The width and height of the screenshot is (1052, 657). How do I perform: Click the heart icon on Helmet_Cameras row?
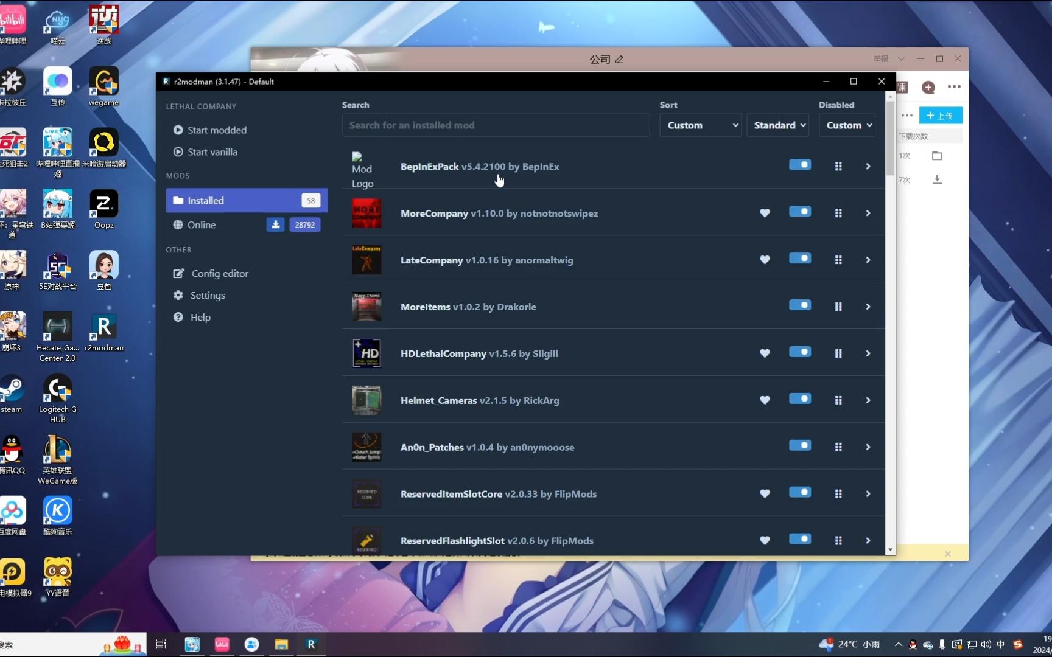[x=765, y=400]
